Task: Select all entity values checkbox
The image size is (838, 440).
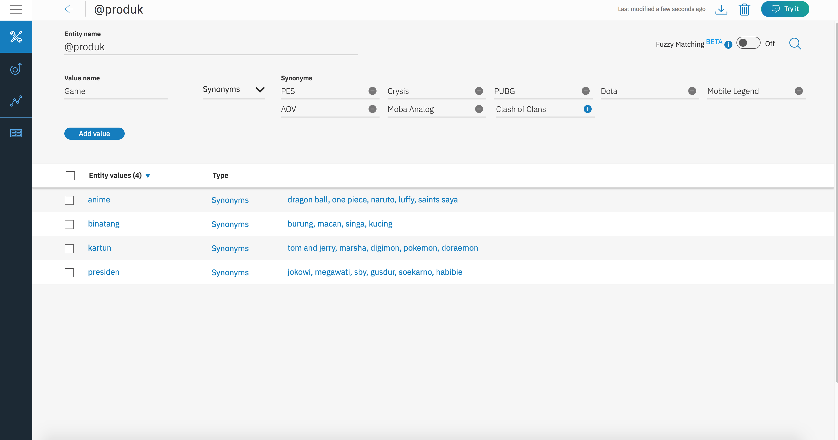Action: [x=70, y=176]
